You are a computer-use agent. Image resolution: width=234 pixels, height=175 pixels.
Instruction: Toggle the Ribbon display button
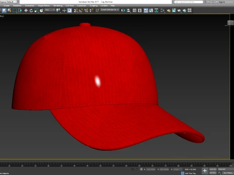pyautogui.click(x=146, y=11)
